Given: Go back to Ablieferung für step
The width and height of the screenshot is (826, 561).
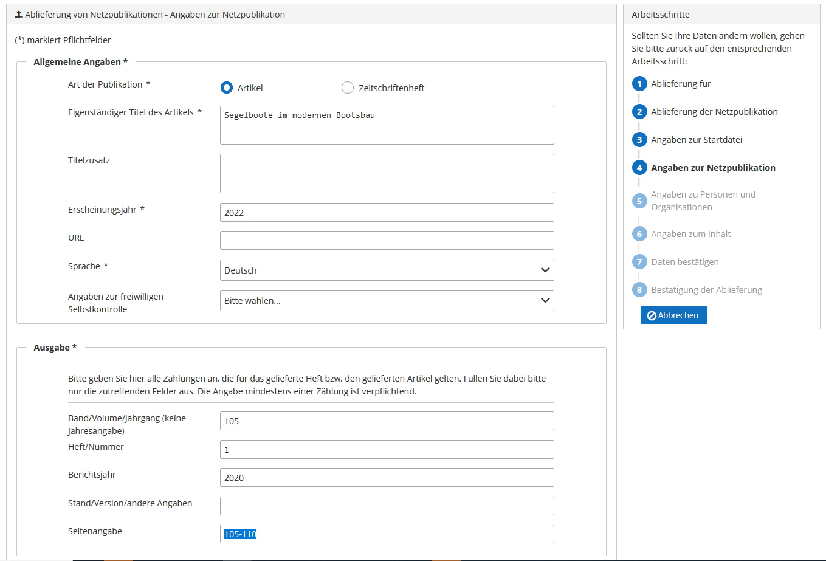Looking at the screenshot, I should tap(681, 84).
